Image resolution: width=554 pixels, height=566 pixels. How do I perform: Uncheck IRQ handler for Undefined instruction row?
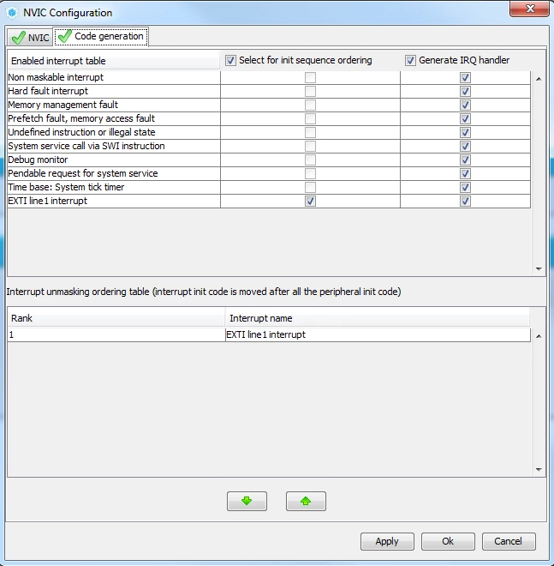pyautogui.click(x=465, y=132)
